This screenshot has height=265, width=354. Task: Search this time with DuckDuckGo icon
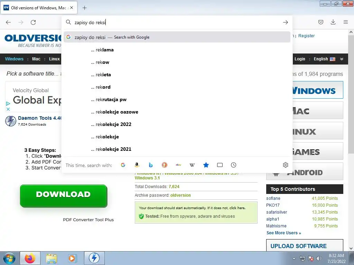tap(165, 165)
